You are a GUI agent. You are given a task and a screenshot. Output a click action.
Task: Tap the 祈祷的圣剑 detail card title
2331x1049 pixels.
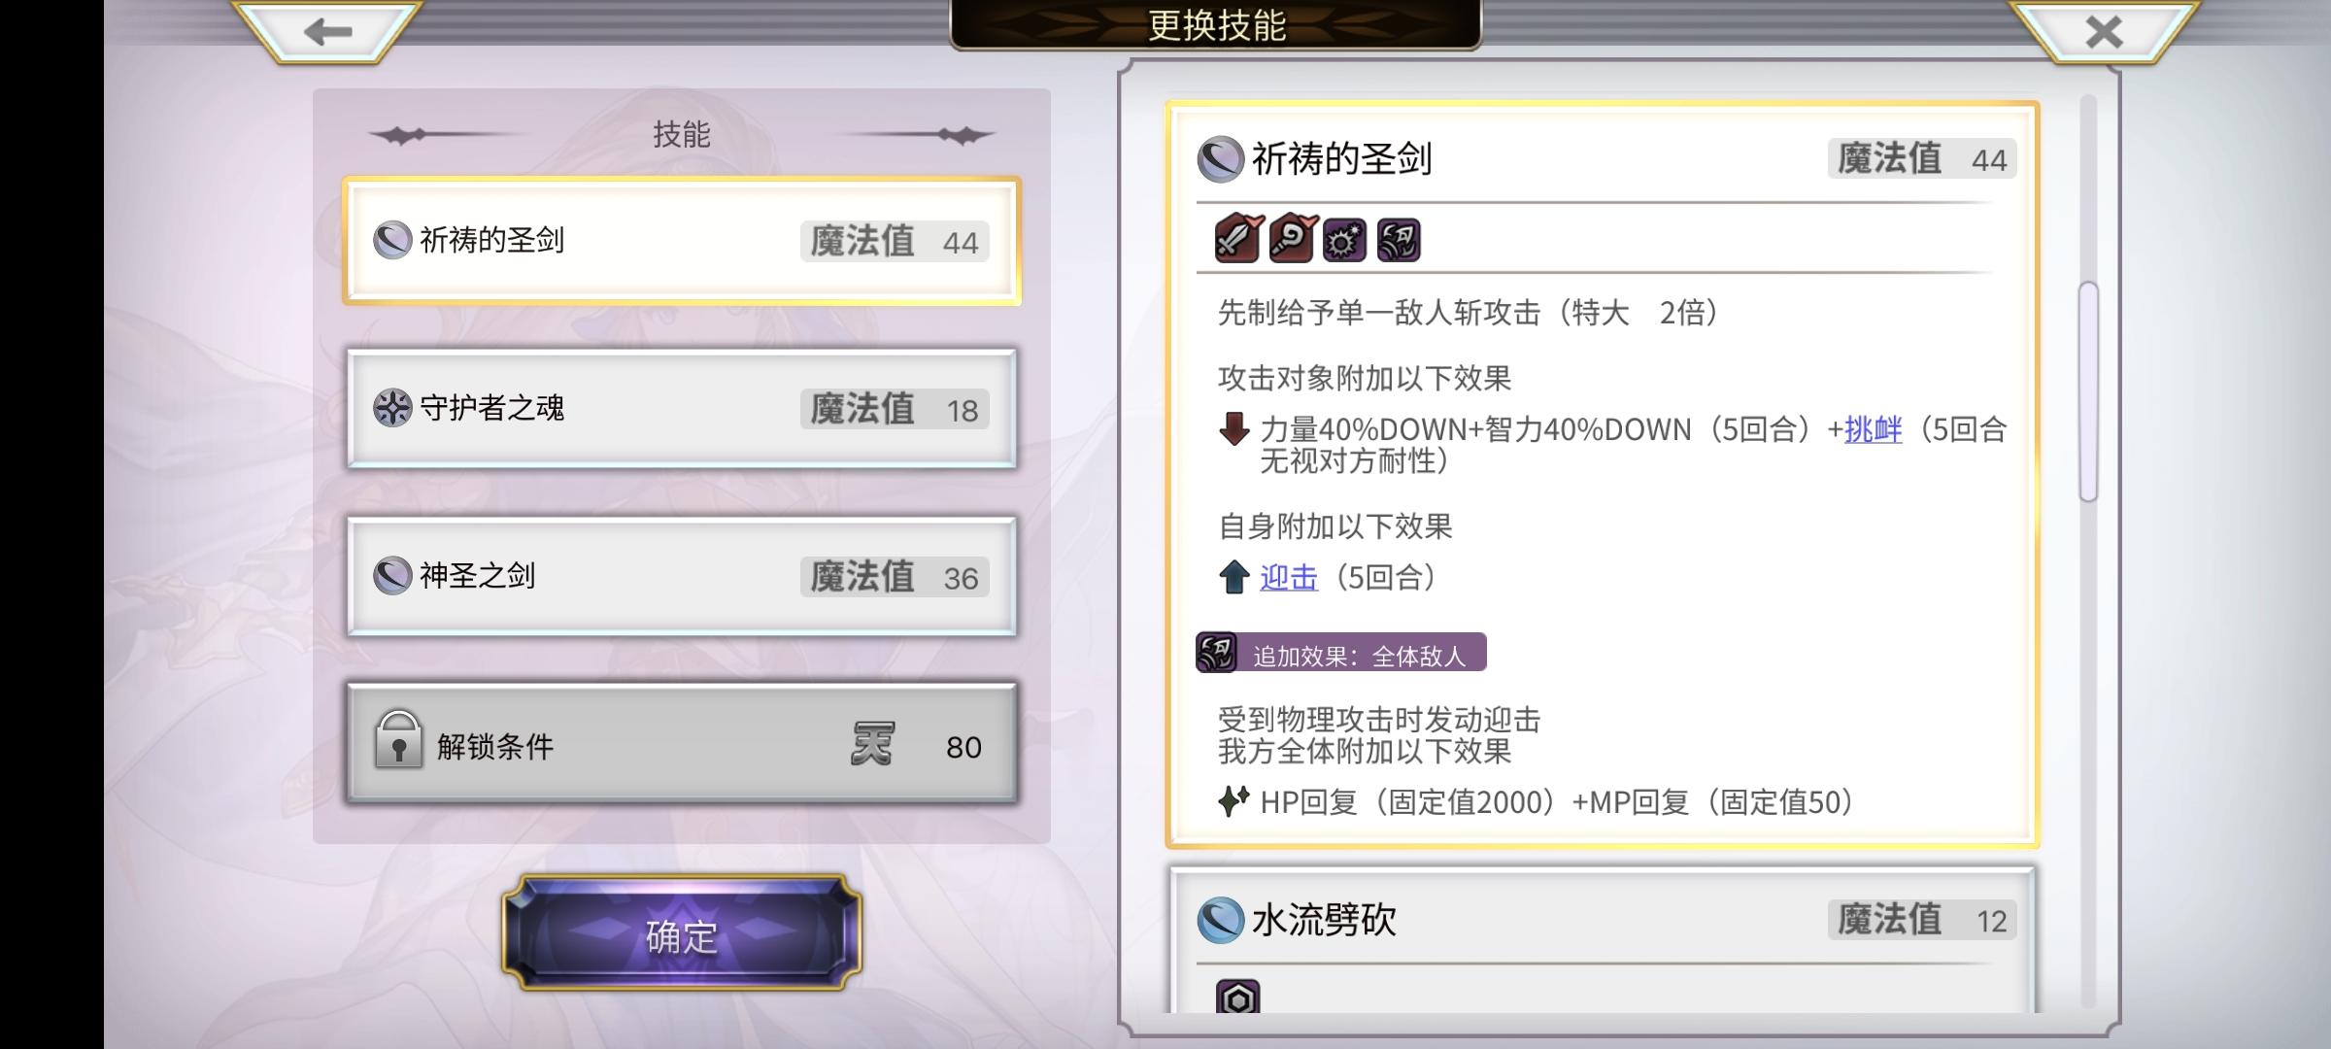[x=1341, y=158]
